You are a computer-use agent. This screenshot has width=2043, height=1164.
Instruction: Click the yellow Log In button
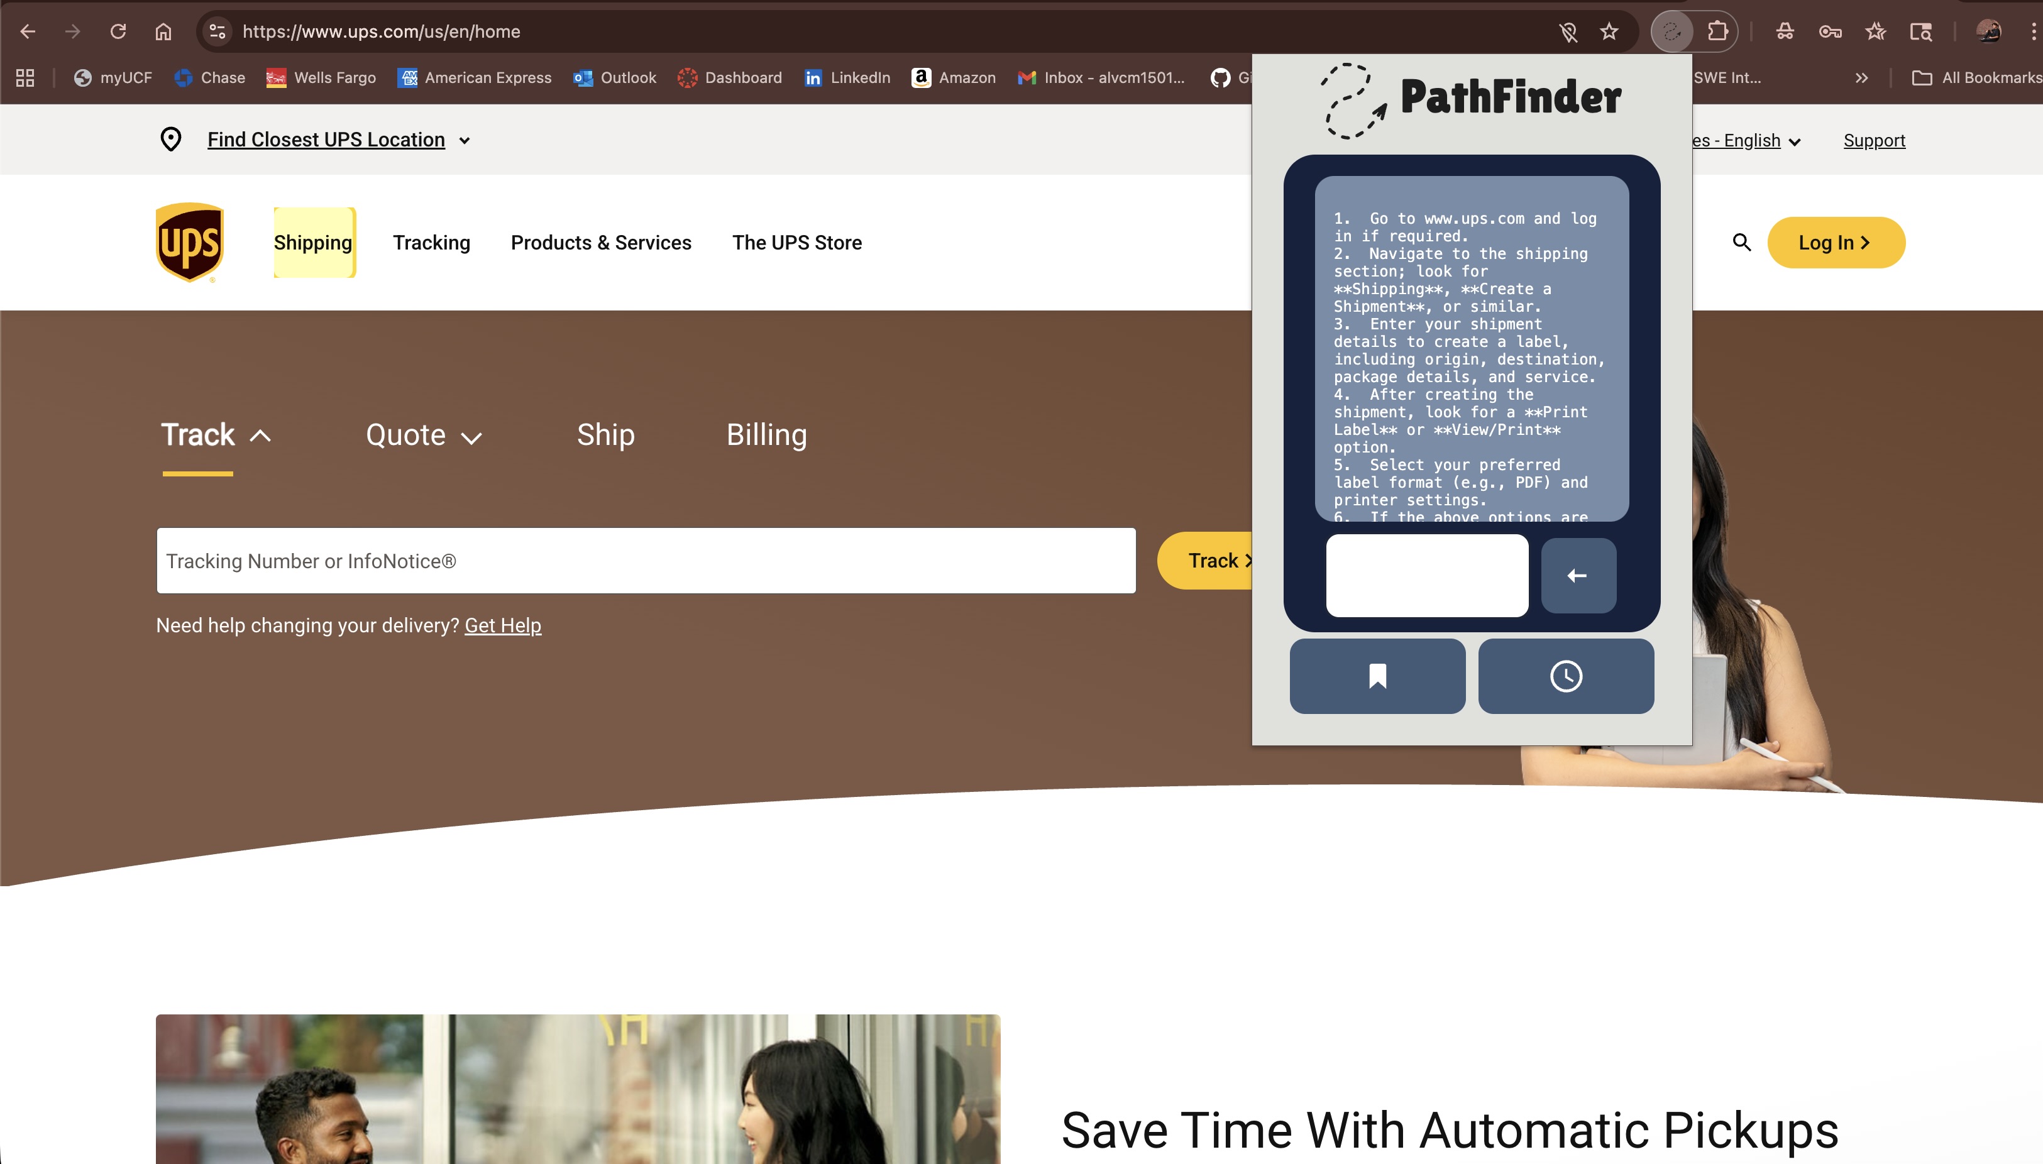point(1835,242)
